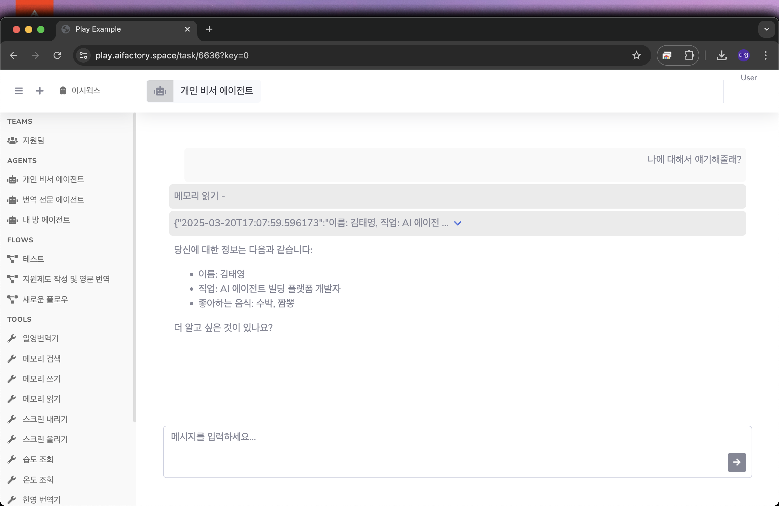Open the 한영 번역기 tool
Viewport: 779px width, 506px height.
coord(34,499)
